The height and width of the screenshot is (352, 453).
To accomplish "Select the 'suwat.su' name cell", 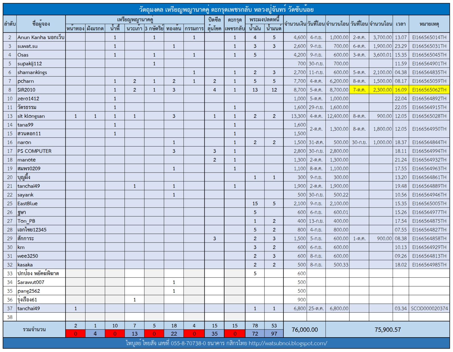I will click(41, 46).
